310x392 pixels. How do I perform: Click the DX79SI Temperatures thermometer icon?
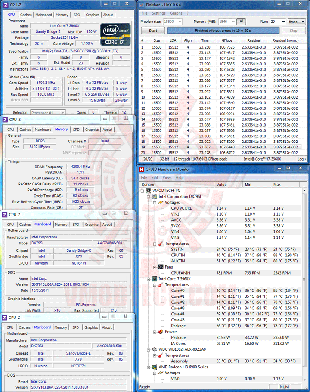(x=161, y=244)
